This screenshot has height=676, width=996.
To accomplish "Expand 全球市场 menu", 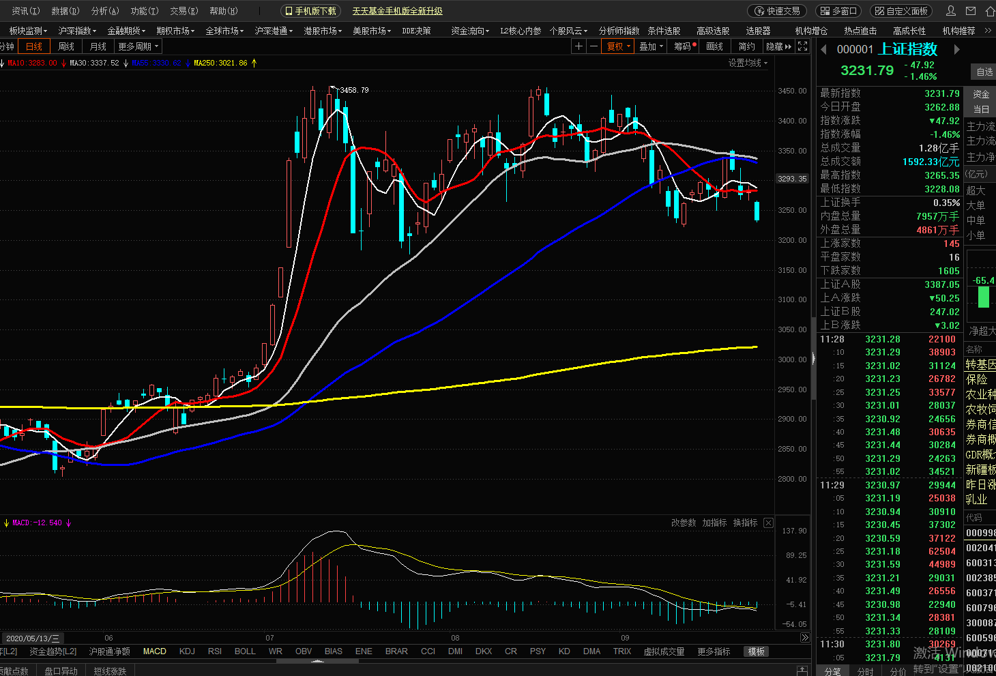I will (x=224, y=31).
